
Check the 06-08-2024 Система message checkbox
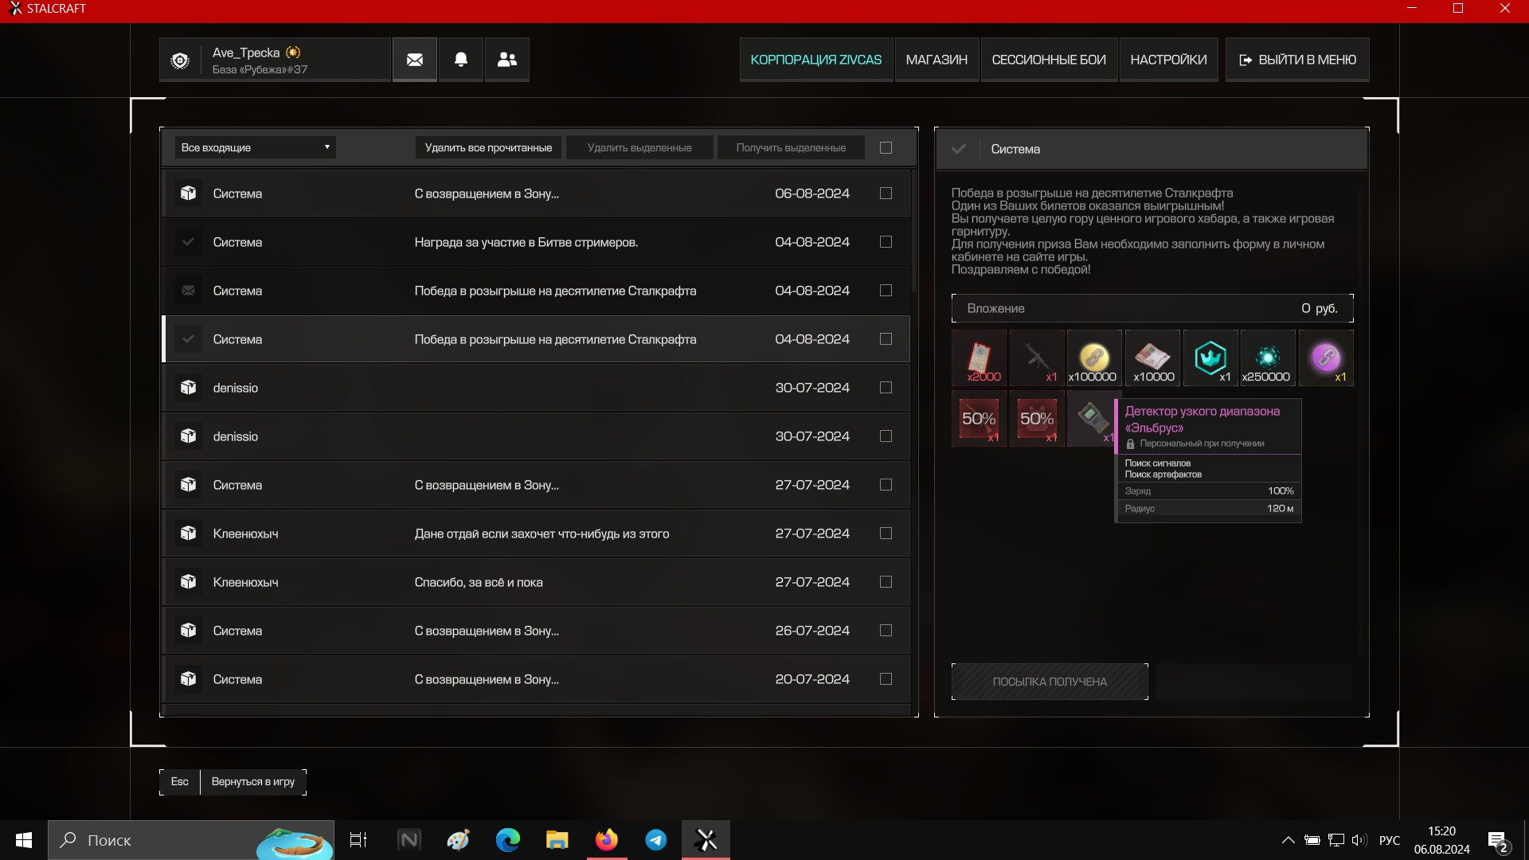(886, 193)
